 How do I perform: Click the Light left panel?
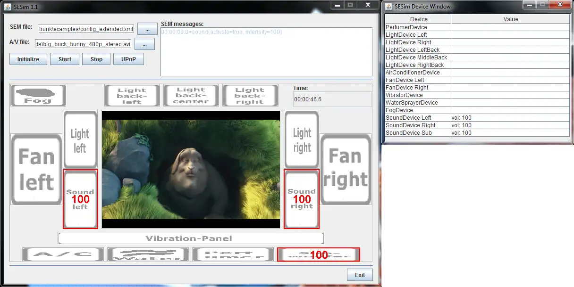(x=80, y=140)
